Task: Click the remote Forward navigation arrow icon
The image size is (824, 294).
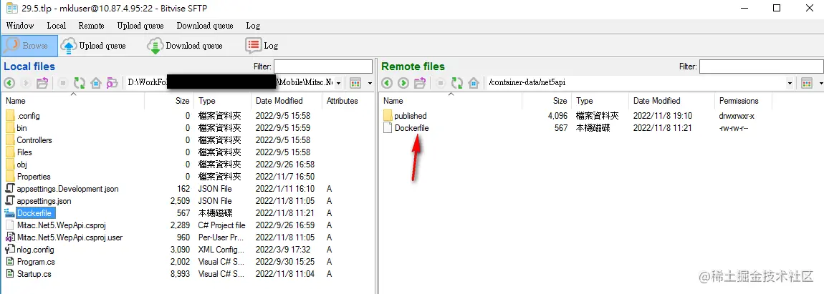Action: (x=403, y=83)
